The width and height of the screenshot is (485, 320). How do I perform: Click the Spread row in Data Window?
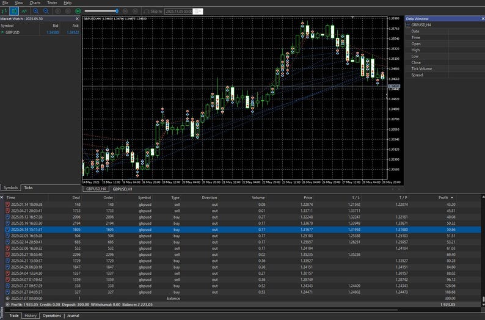[445, 75]
